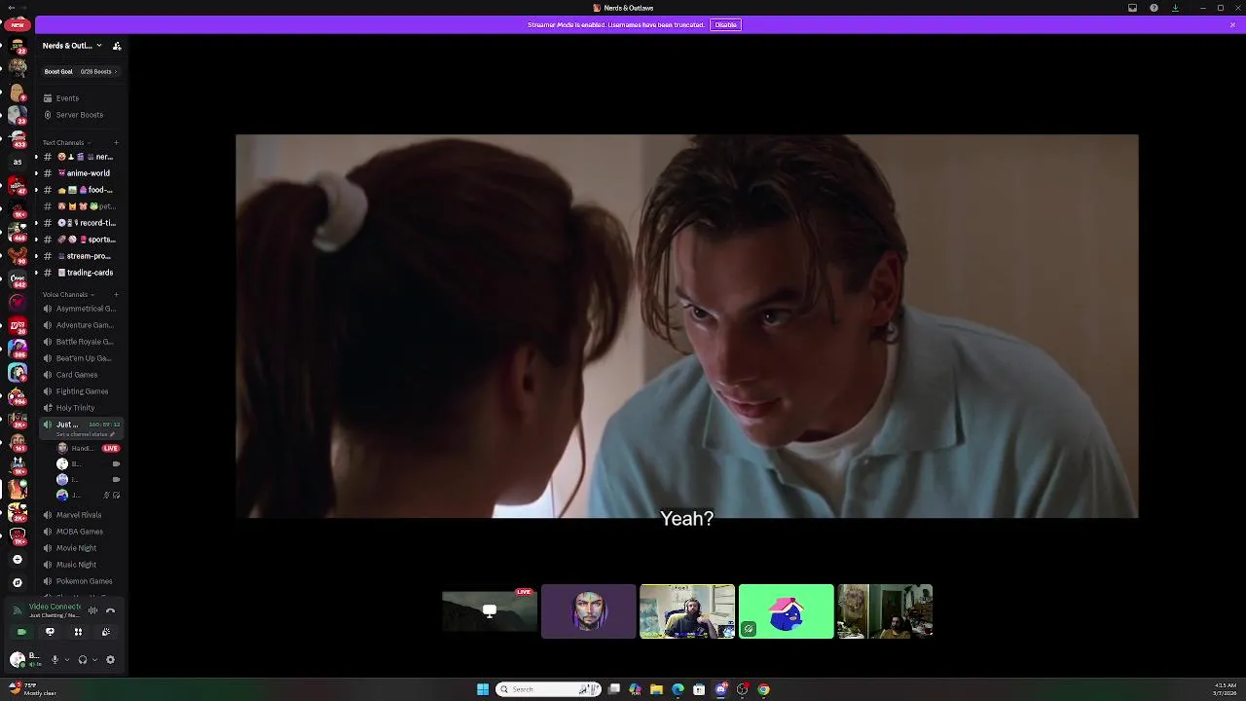Open the Discord help icon in title bar
Viewport: 1246px width, 701px height.
click(1154, 8)
